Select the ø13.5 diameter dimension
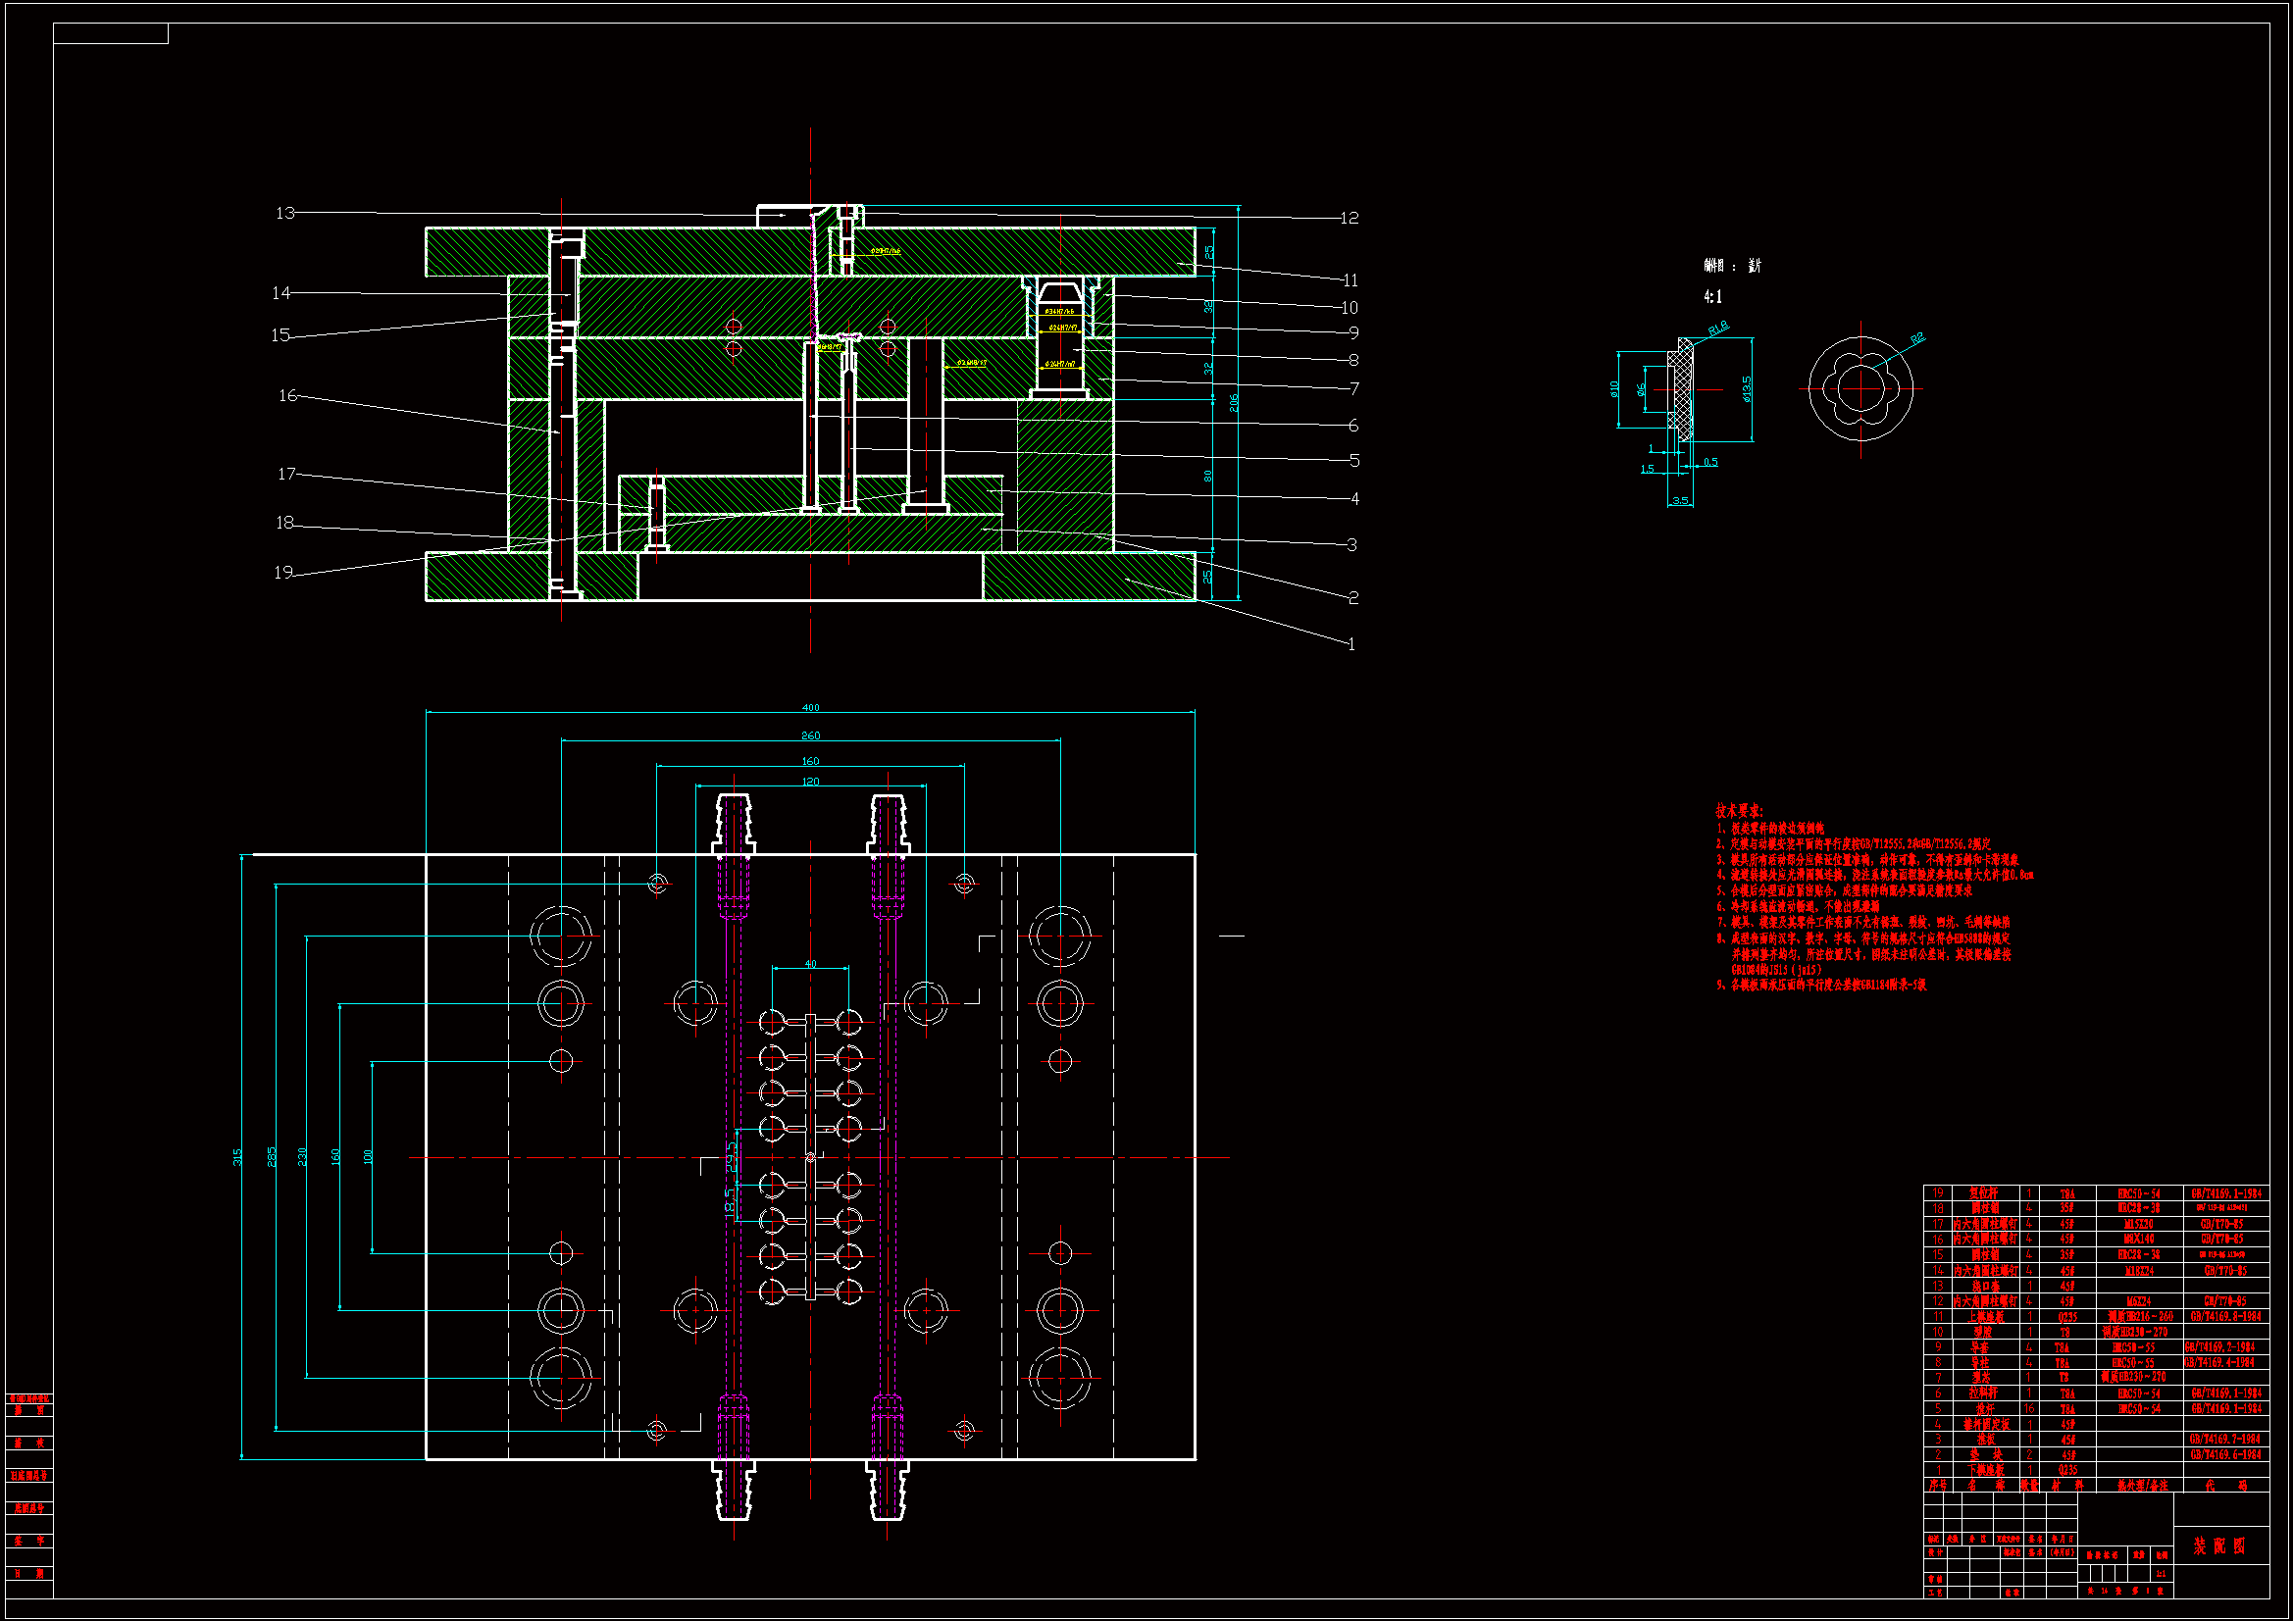The image size is (2293, 1621). click(1746, 388)
